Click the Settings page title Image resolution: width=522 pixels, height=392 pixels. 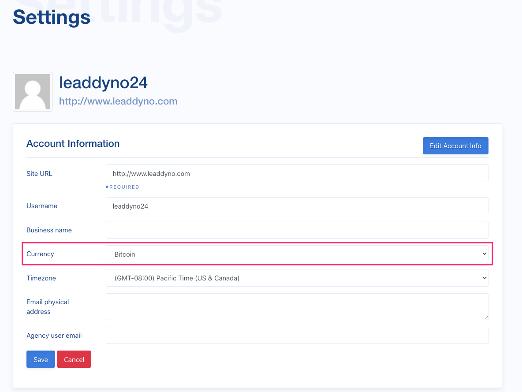52,17
